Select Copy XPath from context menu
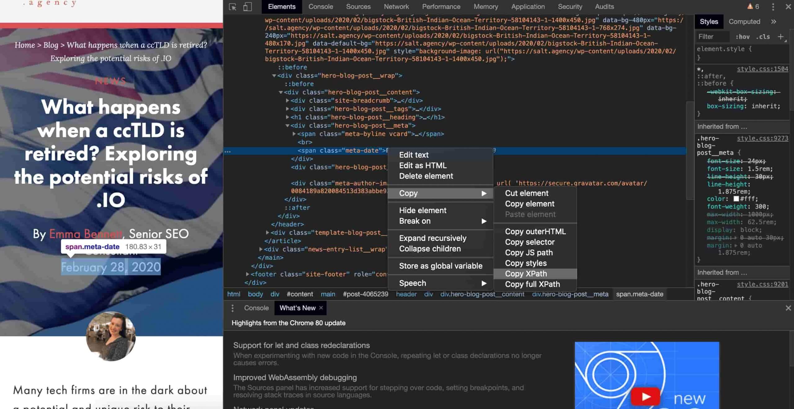794x409 pixels. (x=525, y=273)
